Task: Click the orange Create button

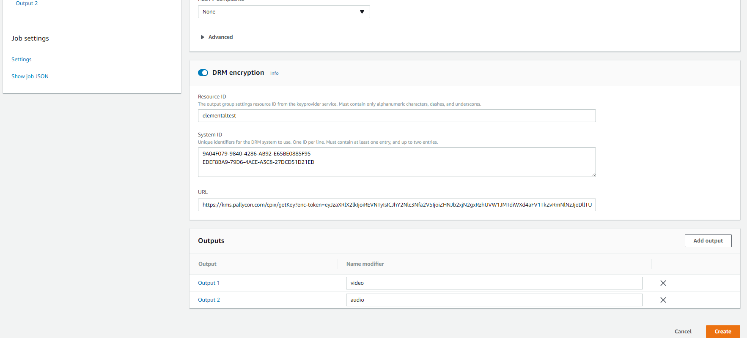Action: [722, 332]
